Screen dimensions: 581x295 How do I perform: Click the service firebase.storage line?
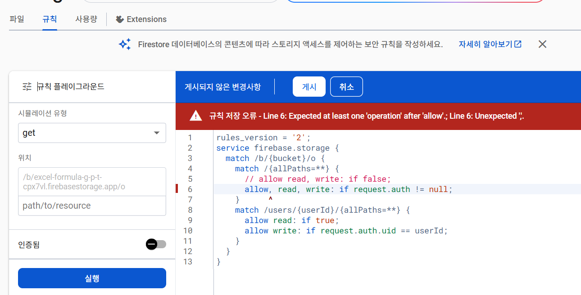[277, 148]
